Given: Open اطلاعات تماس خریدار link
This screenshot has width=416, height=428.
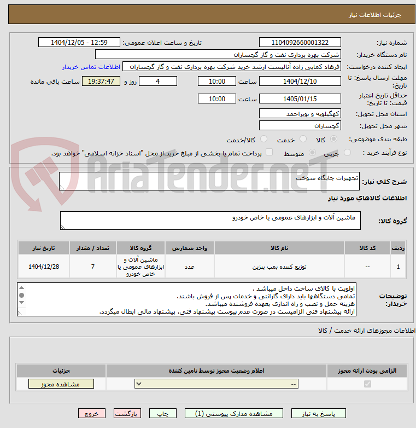Looking at the screenshot, I should [91, 67].
